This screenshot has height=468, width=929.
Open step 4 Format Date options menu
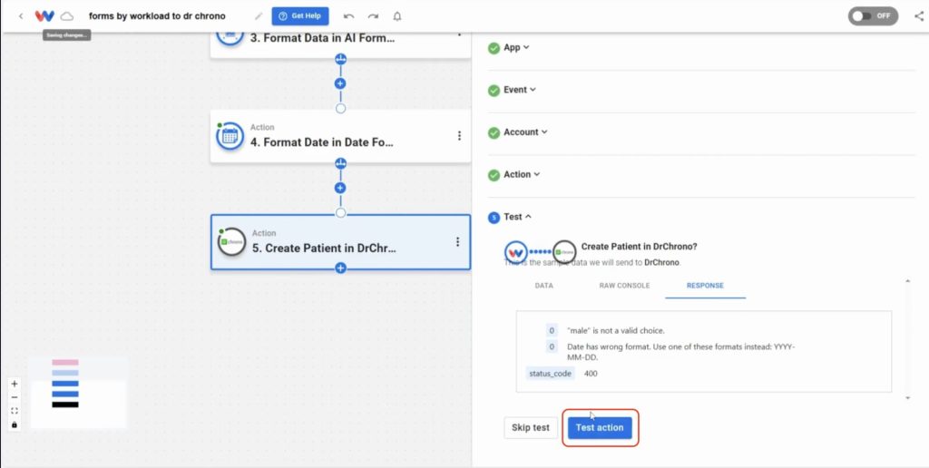[459, 136]
